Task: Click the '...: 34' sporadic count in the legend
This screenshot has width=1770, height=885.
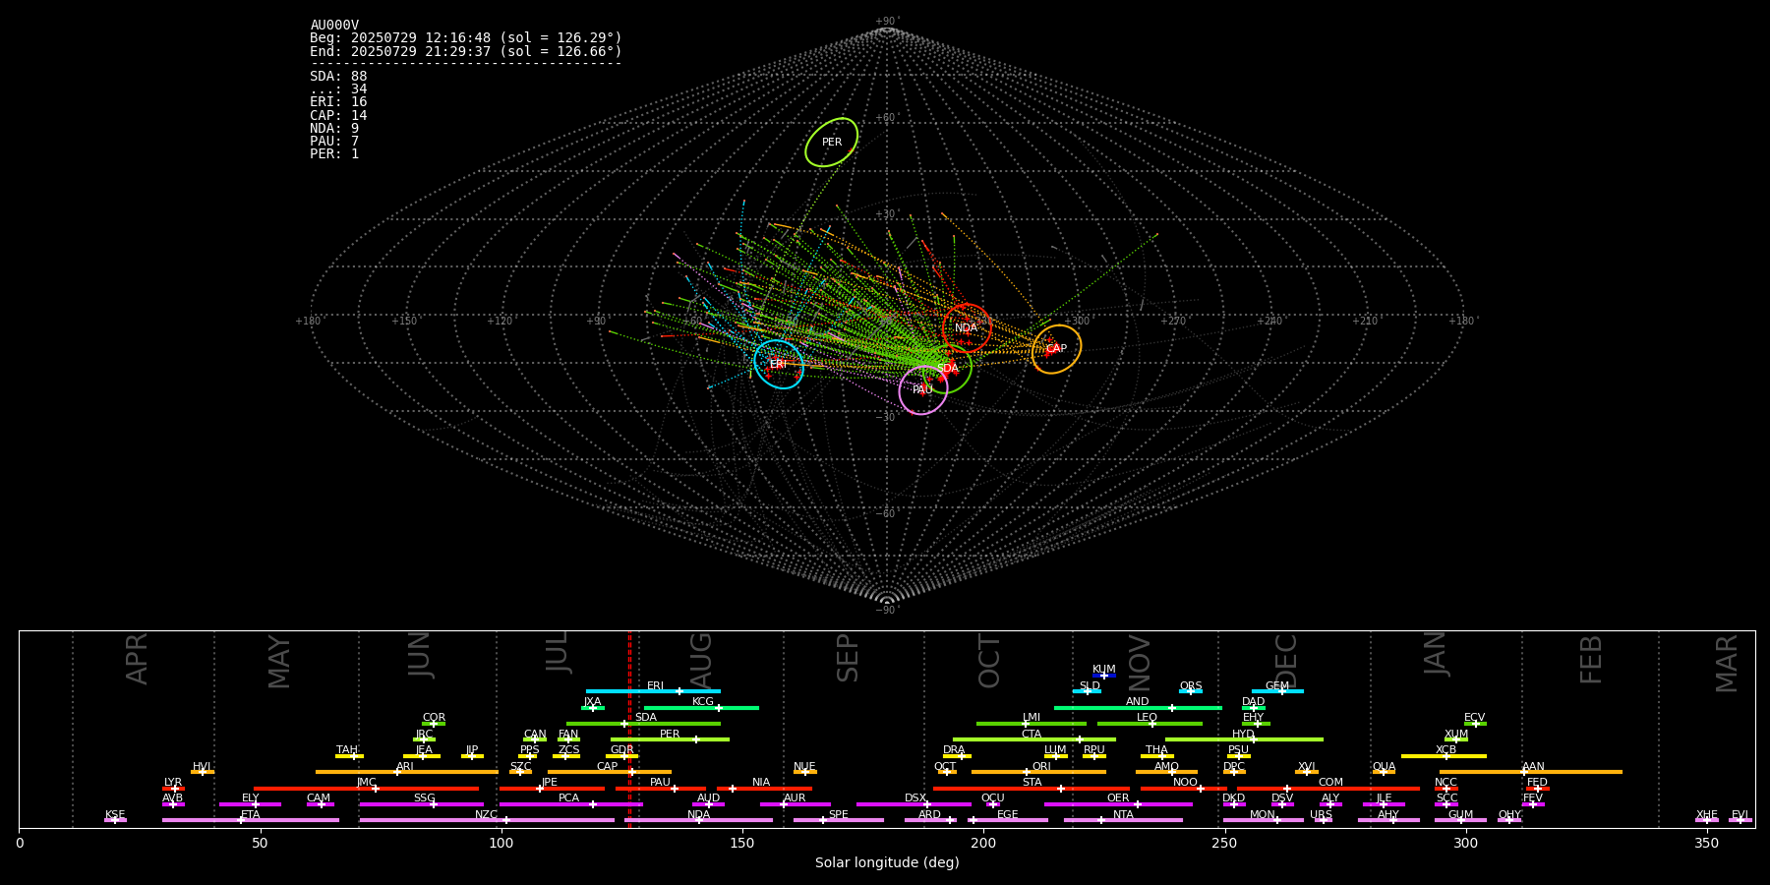Action: pos(338,89)
